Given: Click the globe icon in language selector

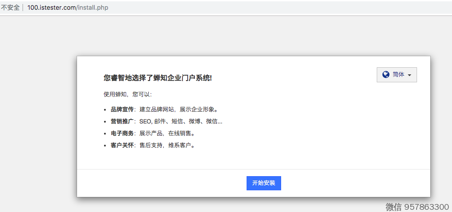Looking at the screenshot, I should coord(386,75).
